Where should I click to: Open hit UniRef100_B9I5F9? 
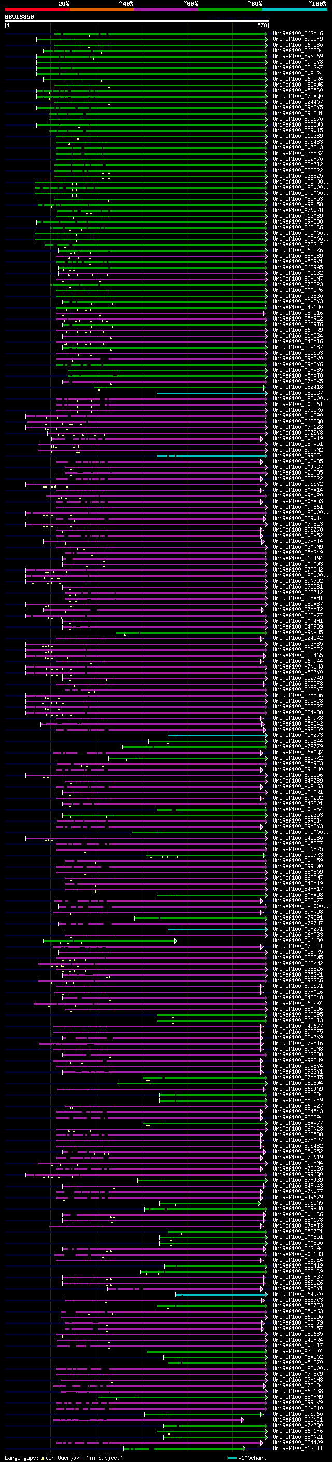coord(298,39)
